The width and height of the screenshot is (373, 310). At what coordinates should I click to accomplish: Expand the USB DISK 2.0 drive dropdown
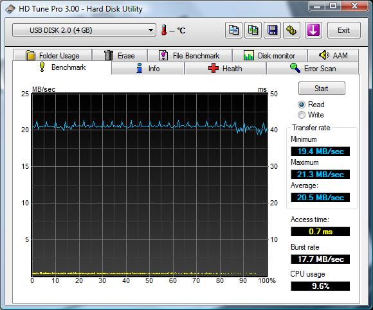click(x=84, y=30)
